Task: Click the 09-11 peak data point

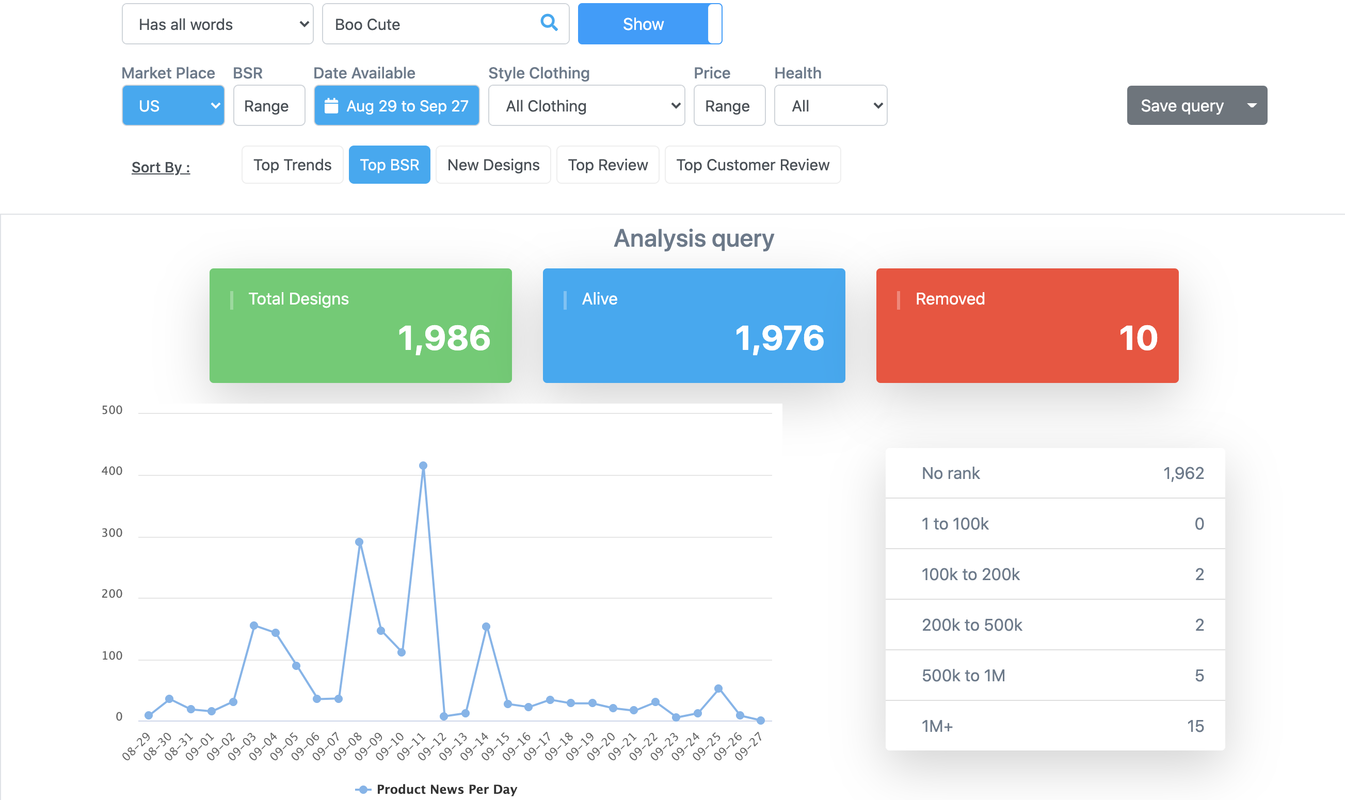Action: [423, 465]
